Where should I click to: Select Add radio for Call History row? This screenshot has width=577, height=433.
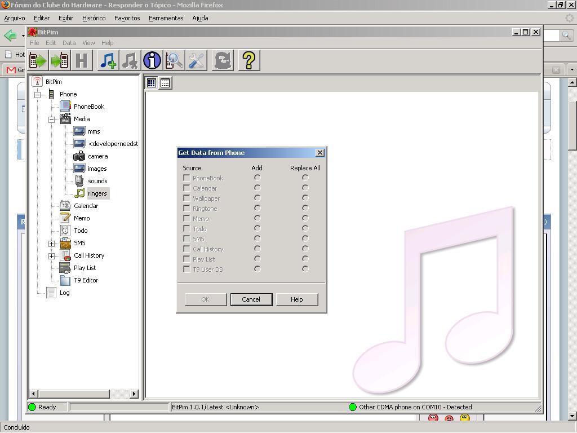click(257, 249)
